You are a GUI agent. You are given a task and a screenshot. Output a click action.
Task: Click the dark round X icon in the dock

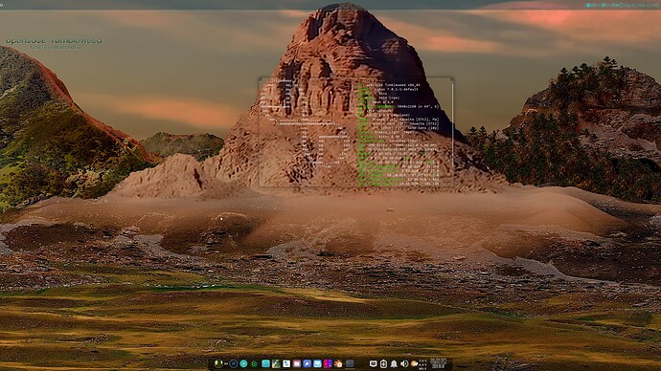[233, 363]
